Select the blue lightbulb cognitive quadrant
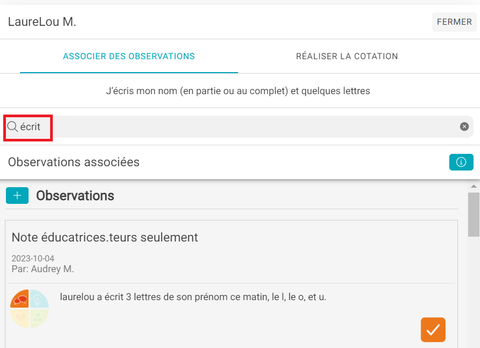Viewport: 480px width, 348px height. (39, 299)
